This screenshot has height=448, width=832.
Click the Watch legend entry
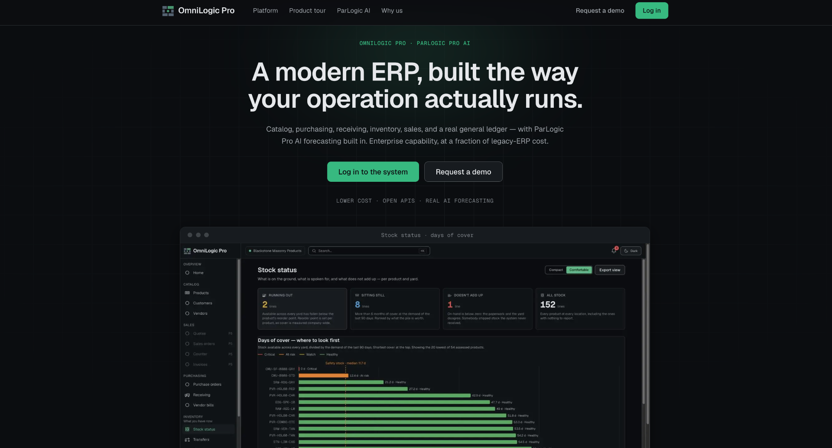coord(308,355)
